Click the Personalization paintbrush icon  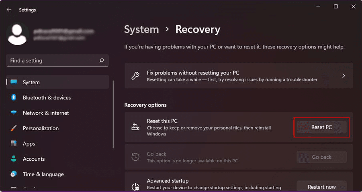[14, 128]
